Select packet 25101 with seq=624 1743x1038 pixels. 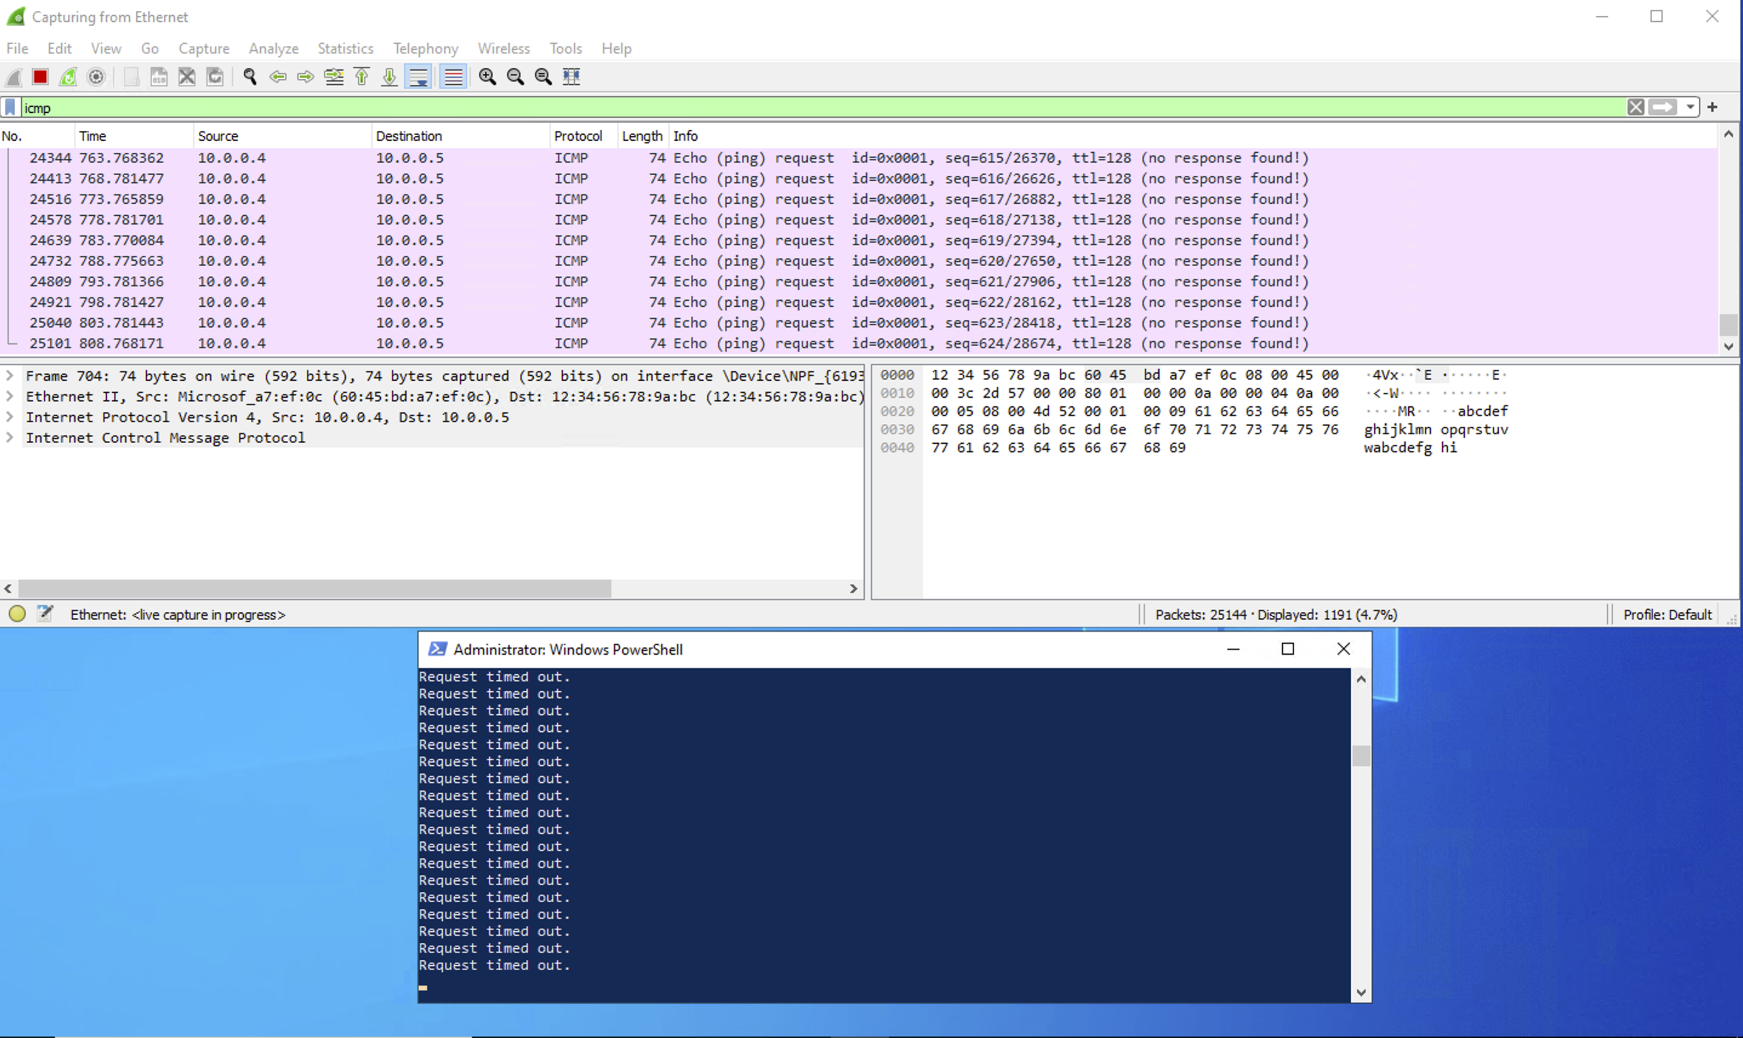[859, 343]
